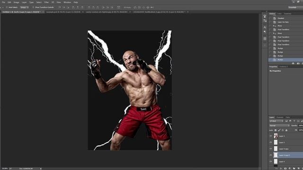
Task: Toggle lock all icon
Action: coord(286,130)
